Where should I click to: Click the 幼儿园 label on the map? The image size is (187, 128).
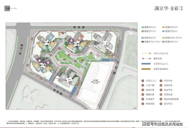(x=96, y=80)
